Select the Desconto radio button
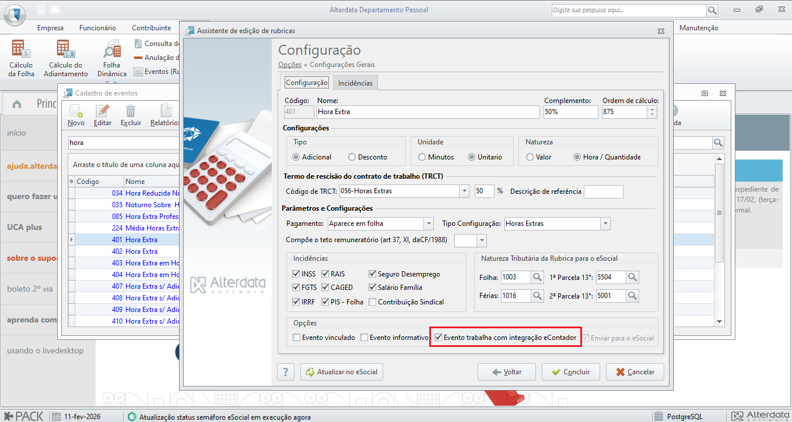792x422 pixels. [x=352, y=157]
